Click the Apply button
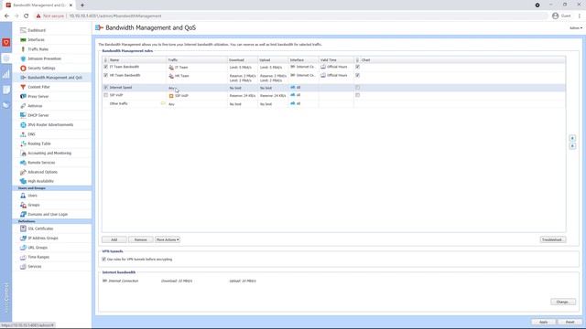586x329 pixels. pyautogui.click(x=544, y=322)
